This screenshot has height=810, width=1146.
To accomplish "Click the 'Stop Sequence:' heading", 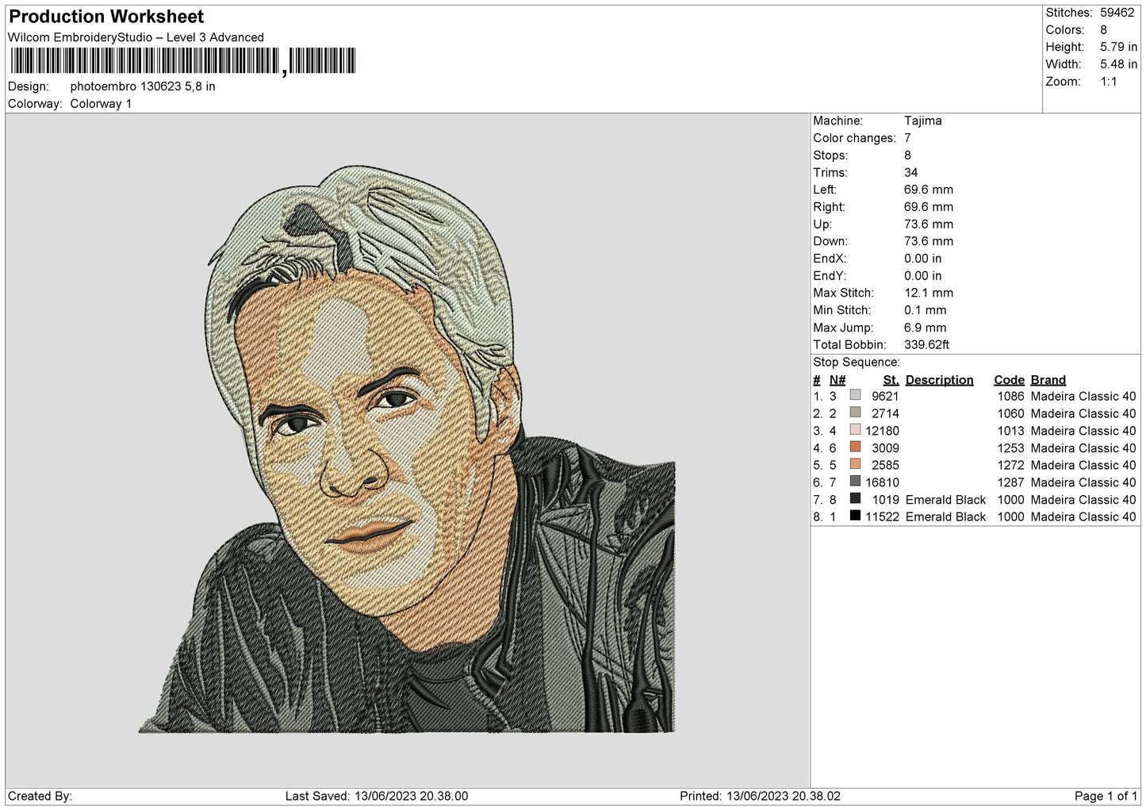I will [857, 363].
